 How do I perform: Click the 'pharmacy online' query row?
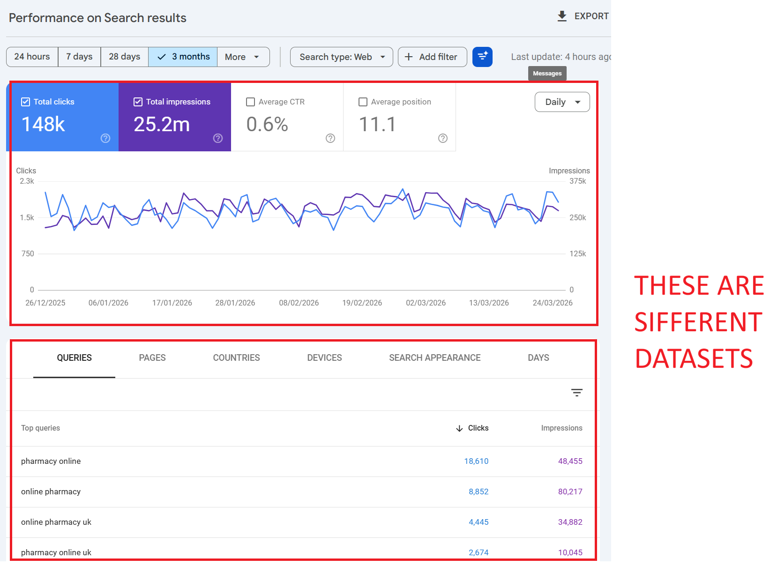(51, 462)
